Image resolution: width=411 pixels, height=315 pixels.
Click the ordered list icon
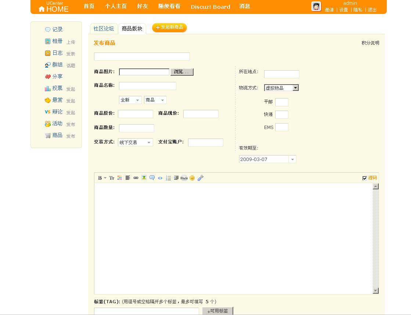(x=168, y=178)
